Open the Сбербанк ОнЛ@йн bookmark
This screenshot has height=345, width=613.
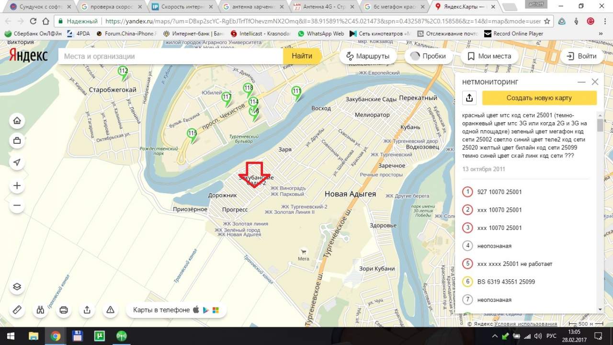33,34
